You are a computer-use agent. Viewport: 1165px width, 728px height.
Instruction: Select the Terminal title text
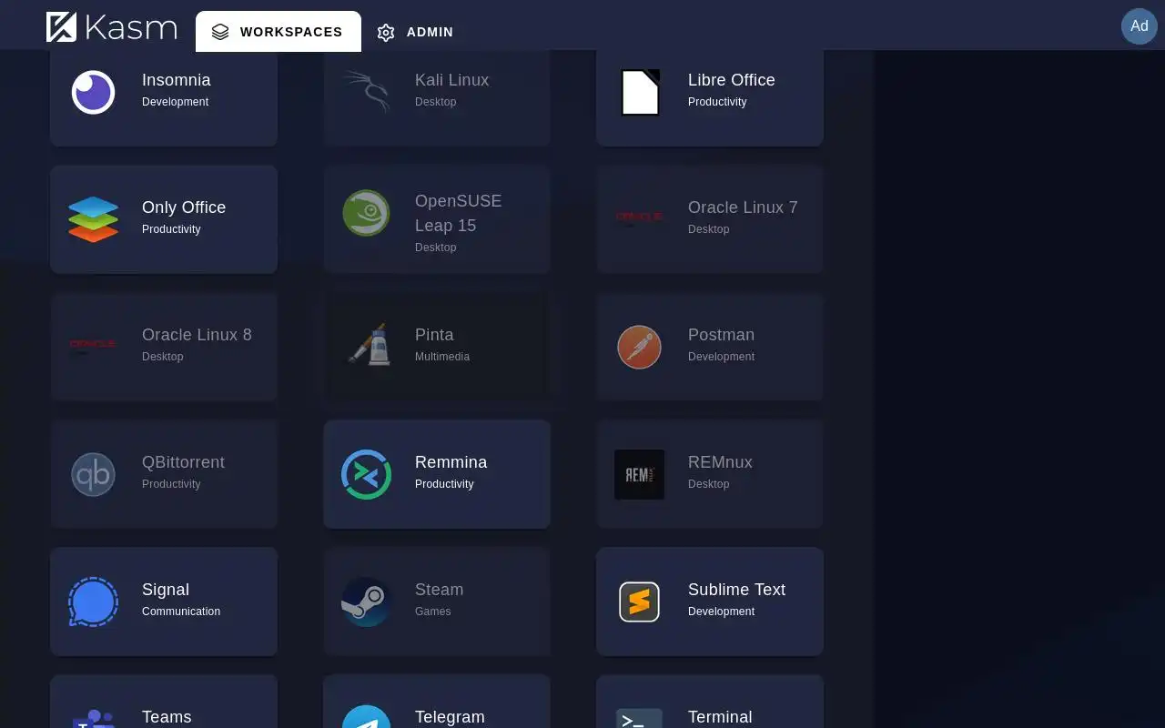720,717
